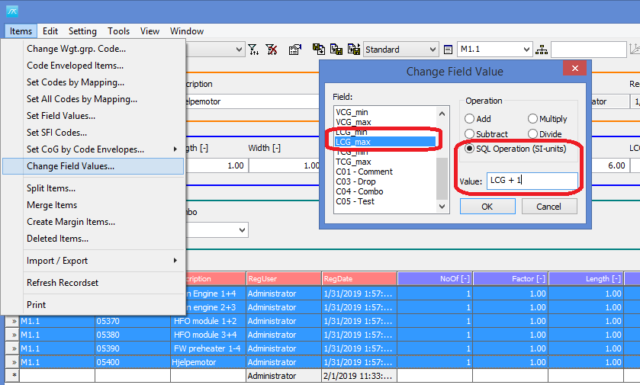Click the application logo icon in title bar
The height and width of the screenshot is (385, 640).
(12, 11)
